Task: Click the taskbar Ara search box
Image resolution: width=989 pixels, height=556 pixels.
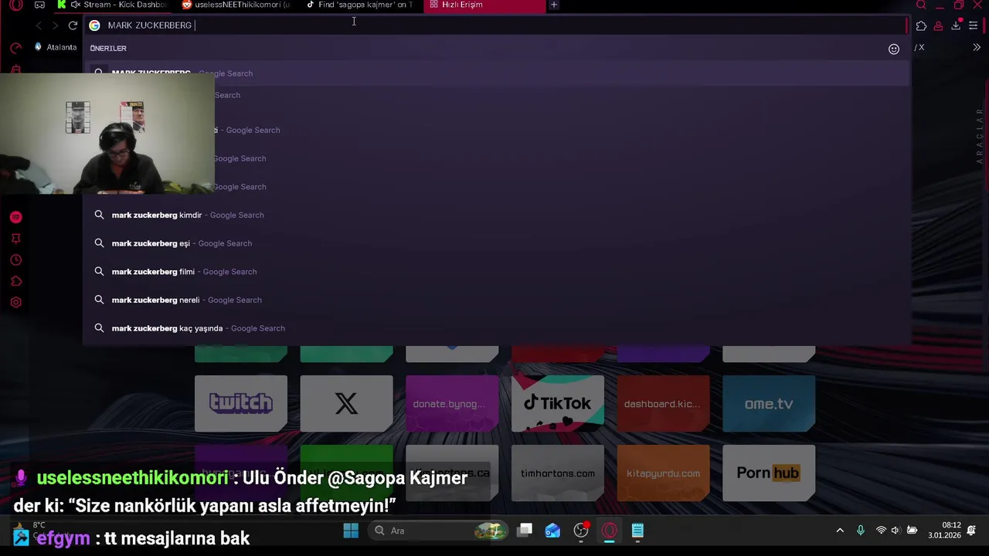Action: (437, 531)
